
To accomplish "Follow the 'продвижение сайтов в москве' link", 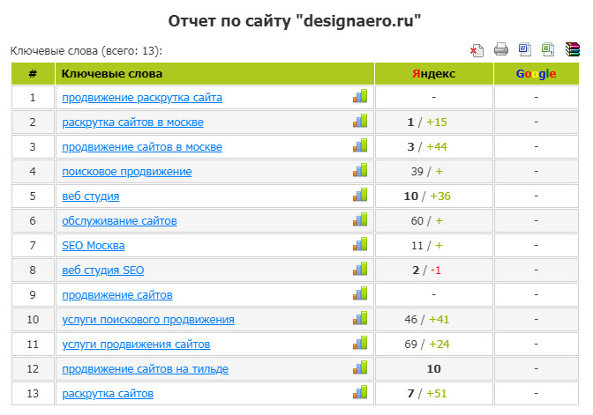I will (x=142, y=147).
